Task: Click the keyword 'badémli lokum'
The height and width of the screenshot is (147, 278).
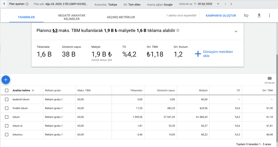Action: [21, 99]
